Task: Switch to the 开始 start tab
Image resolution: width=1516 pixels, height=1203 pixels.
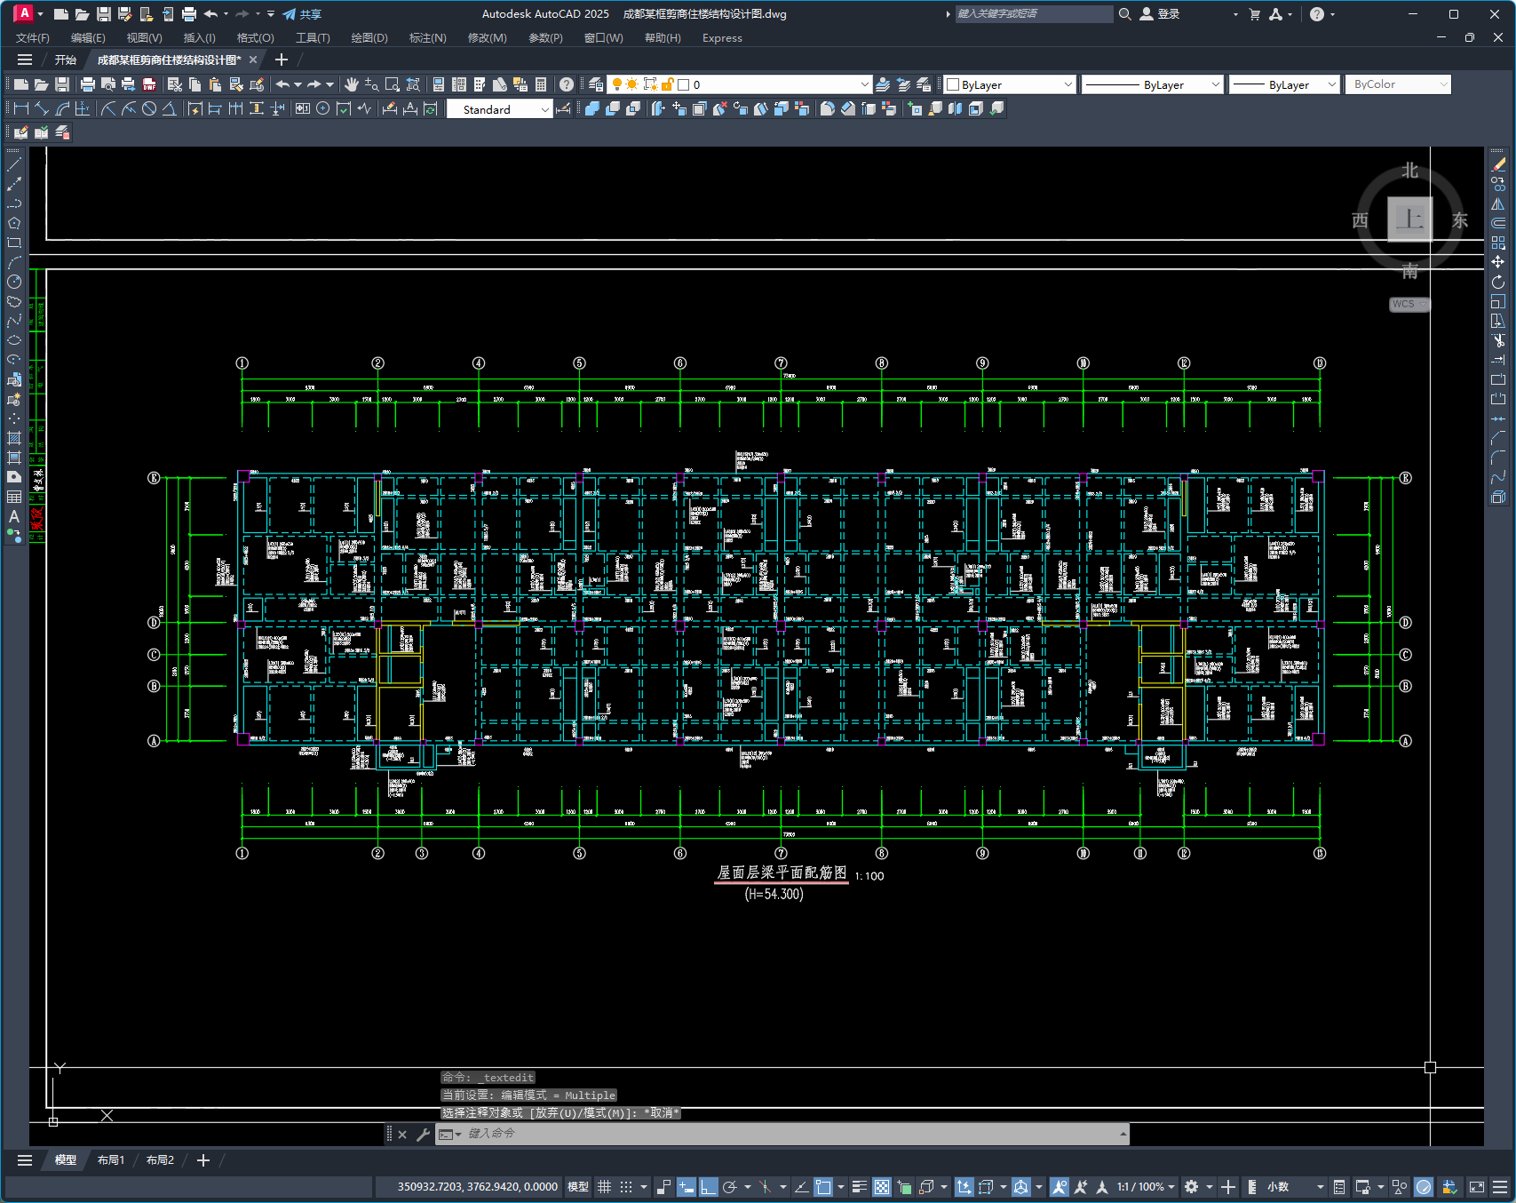Action: 66,60
